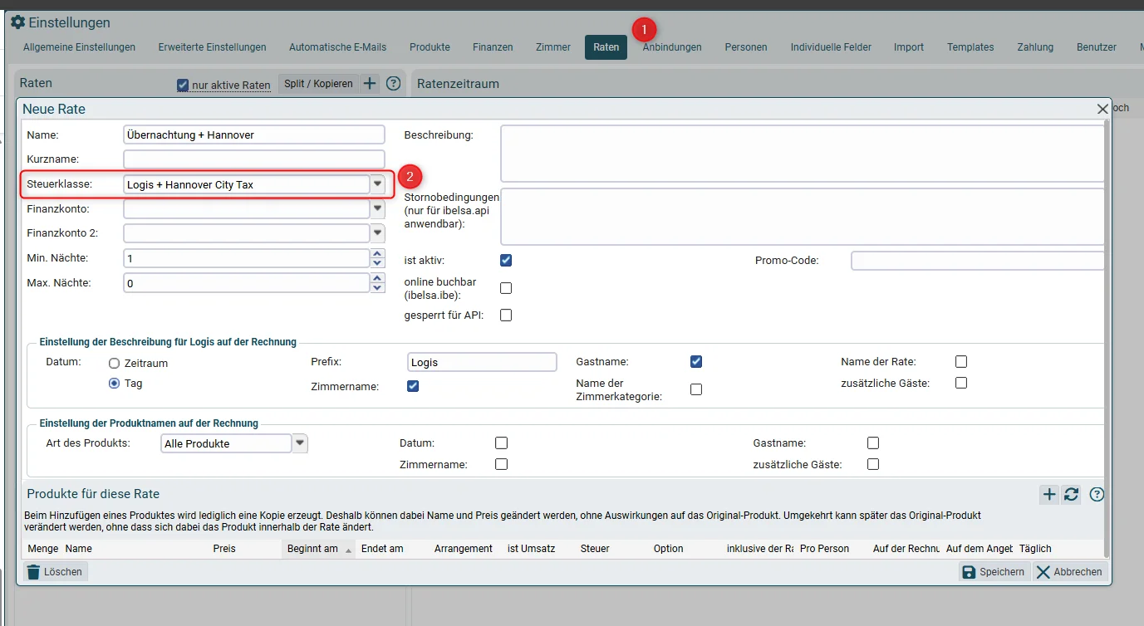
Task: Uncheck the ist aktiv checkbox
Action: point(506,260)
